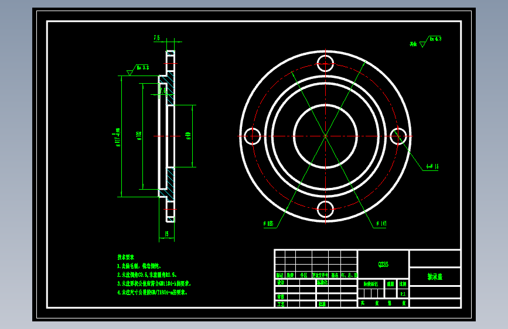The image size is (508, 329).
Task: Click the Ra 3.2 surface roughness label
Action: (142, 68)
